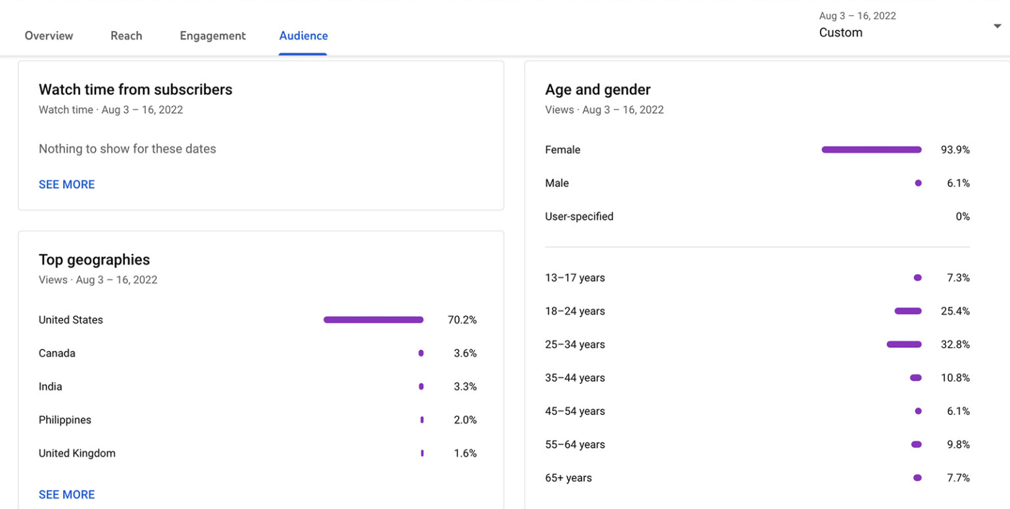The image size is (1010, 509).
Task: Select Canada in Top geographies
Action: (57, 353)
